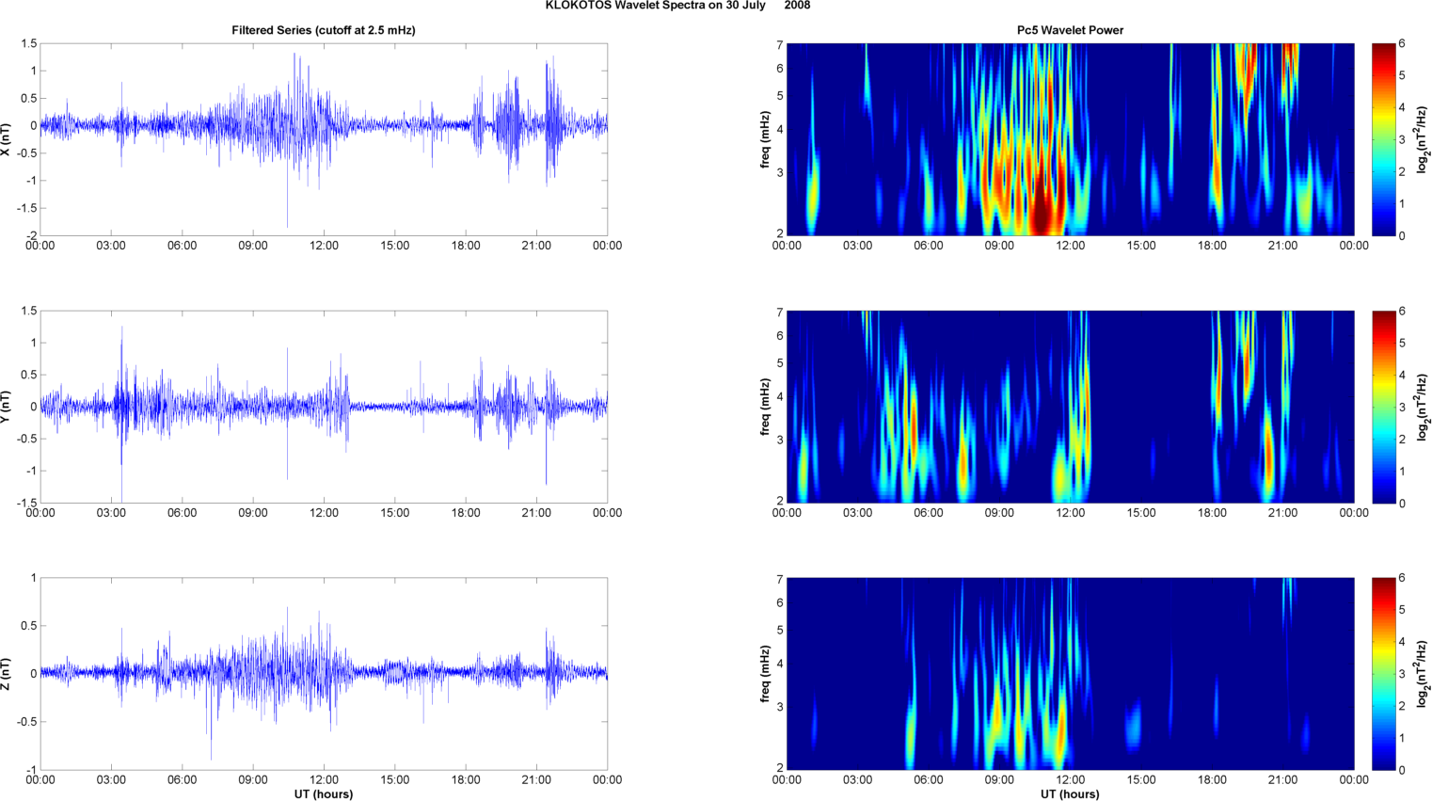Viewport: 1432px width, 801px height.
Task: Select the X filtered time series plot
Action: click(x=324, y=139)
